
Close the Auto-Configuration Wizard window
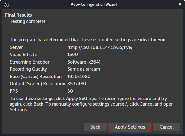coord(180,4)
